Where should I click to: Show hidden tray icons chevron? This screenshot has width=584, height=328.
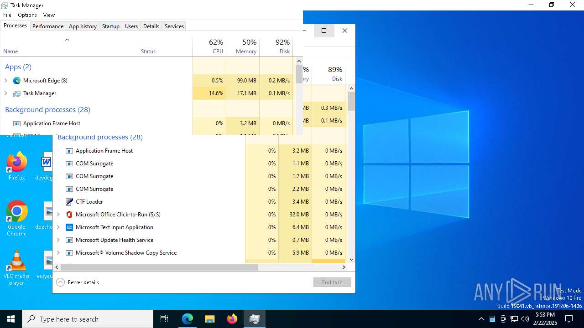(x=481, y=319)
